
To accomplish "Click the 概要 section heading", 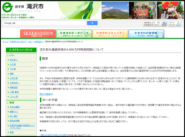I will (x=45, y=59).
